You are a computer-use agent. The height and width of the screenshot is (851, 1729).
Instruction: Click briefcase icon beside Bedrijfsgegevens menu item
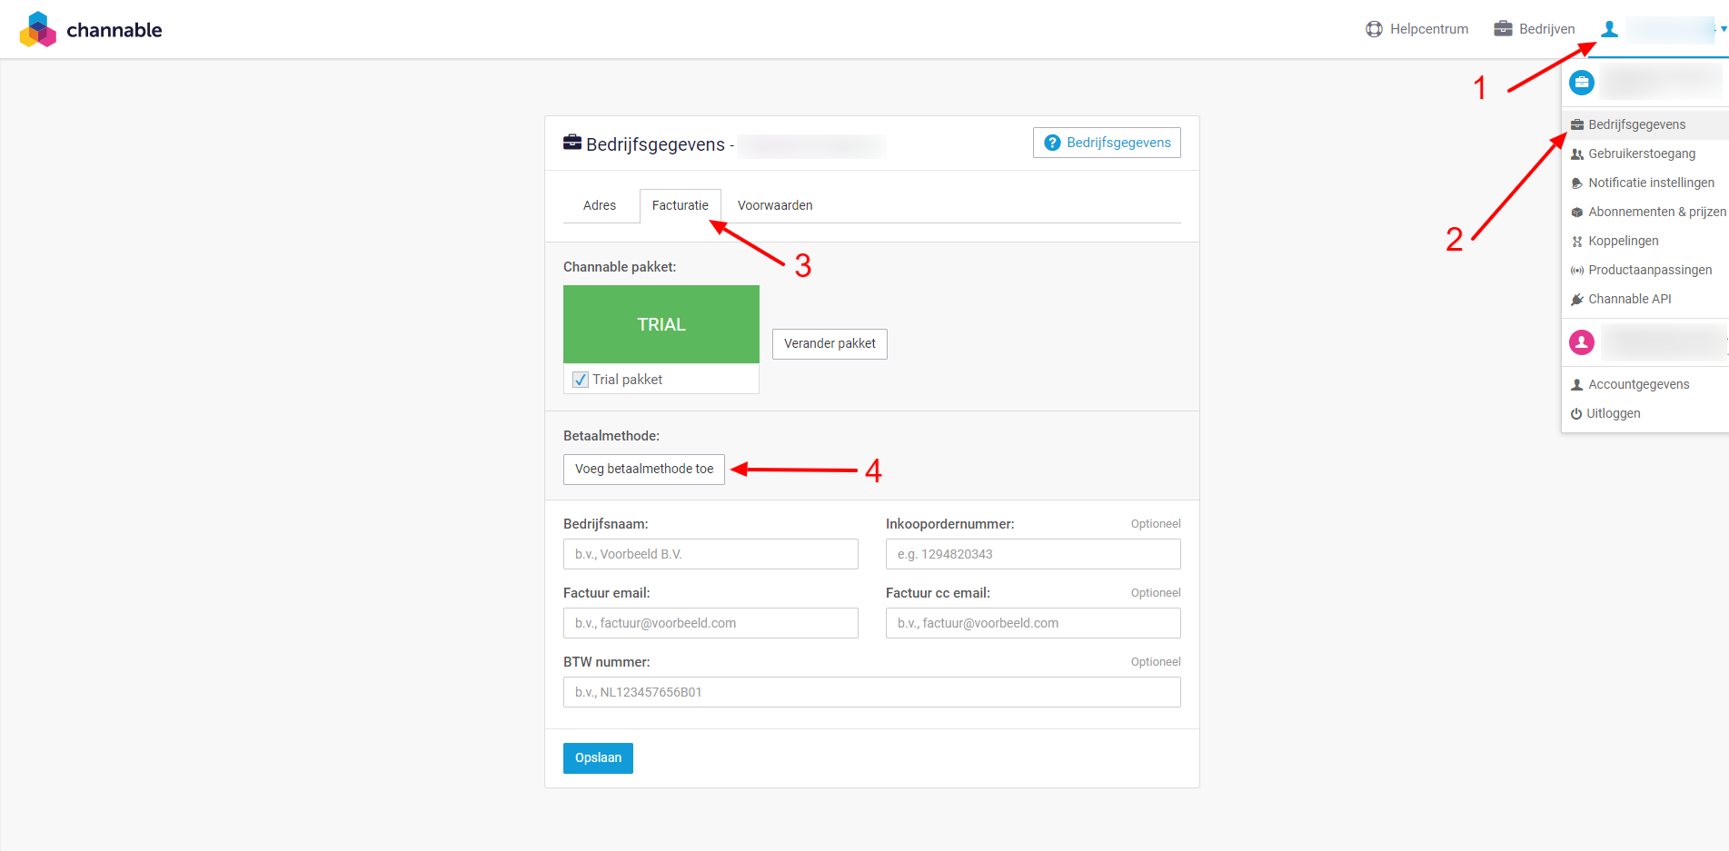[1577, 125]
